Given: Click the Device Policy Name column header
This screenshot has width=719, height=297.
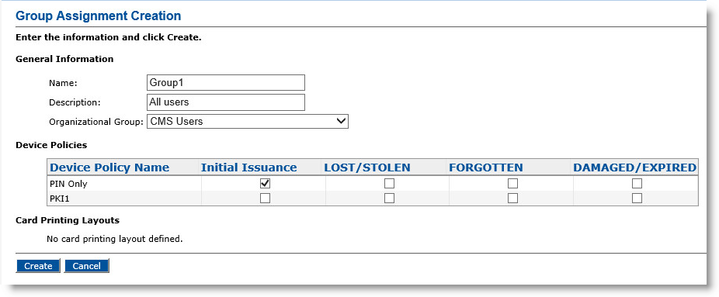Looking at the screenshot, I should click(109, 167).
